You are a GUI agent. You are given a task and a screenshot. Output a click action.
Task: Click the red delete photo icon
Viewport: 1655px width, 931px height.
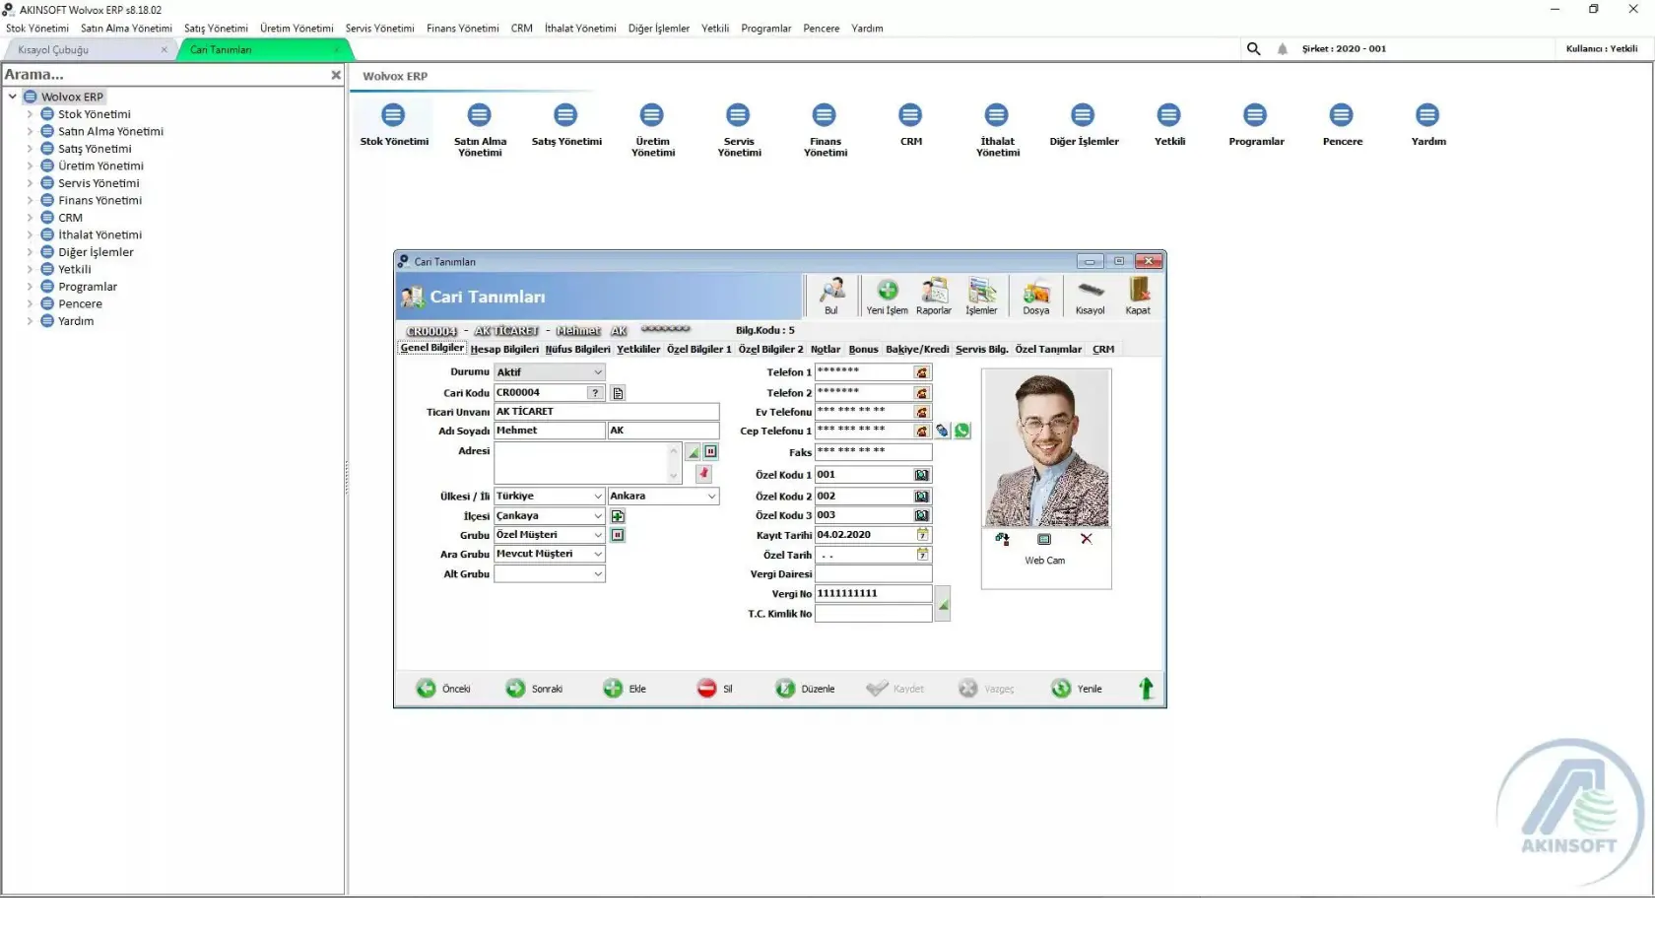coord(1087,539)
